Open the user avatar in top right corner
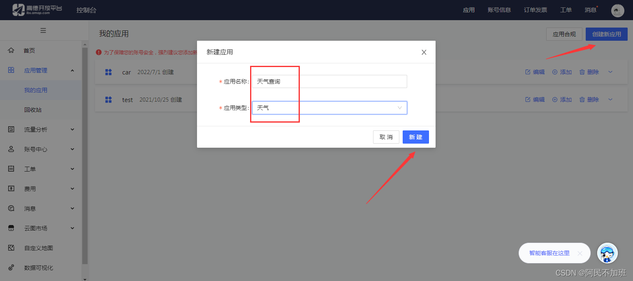This screenshot has height=281, width=633. coord(617,10)
